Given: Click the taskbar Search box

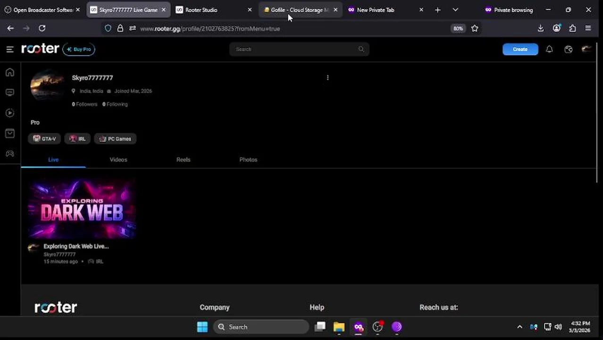Looking at the screenshot, I should (261, 327).
